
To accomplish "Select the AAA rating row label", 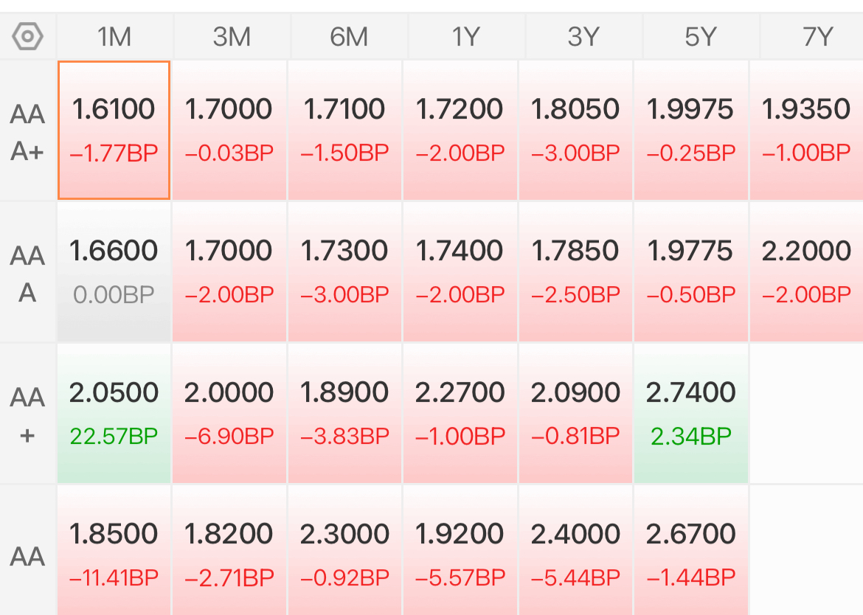I will point(27,273).
